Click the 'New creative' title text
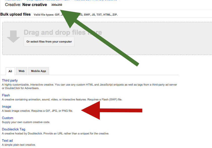The width and height of the screenshot is (212, 148). click(x=35, y=5)
